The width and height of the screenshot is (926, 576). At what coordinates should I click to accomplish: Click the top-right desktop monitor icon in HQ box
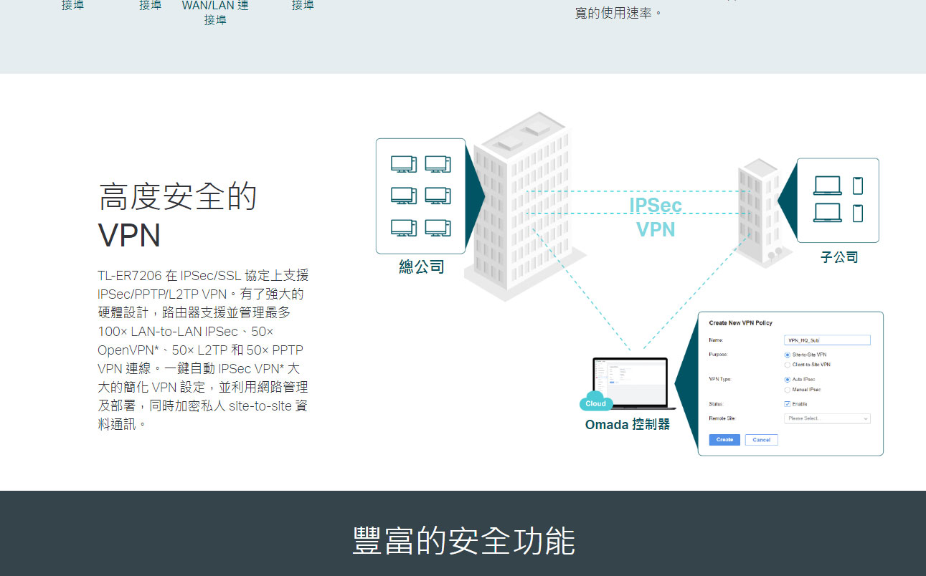coord(438,164)
